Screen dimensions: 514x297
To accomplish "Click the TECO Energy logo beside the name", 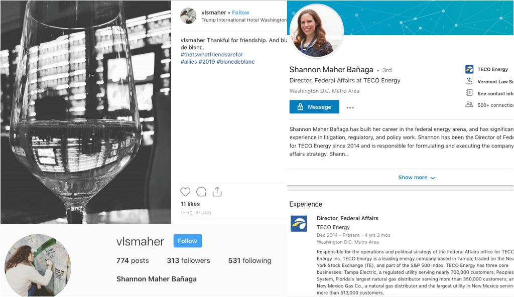I will (469, 69).
